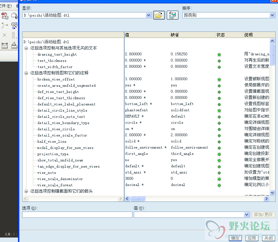Click the vertical scrollbar up arrow
The width and height of the screenshot is (278, 242).
click(272, 41)
